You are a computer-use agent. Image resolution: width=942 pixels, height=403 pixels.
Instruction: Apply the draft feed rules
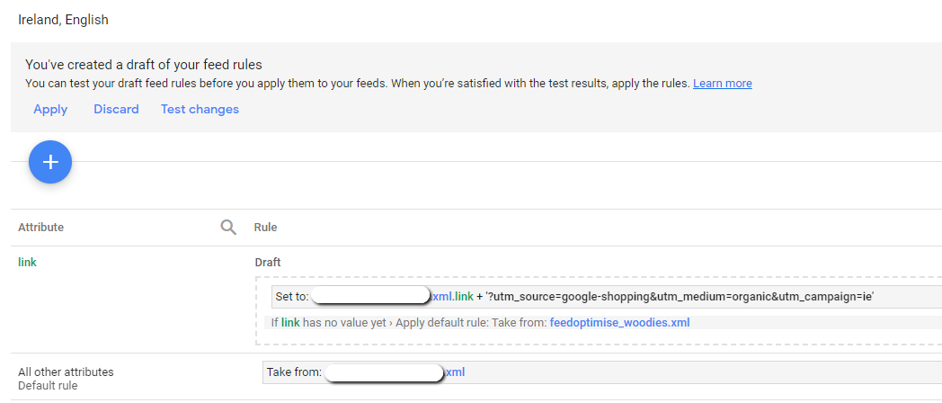pos(50,109)
